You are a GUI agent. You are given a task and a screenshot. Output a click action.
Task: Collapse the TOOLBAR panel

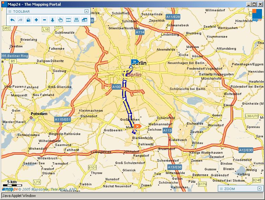coord(86,11)
